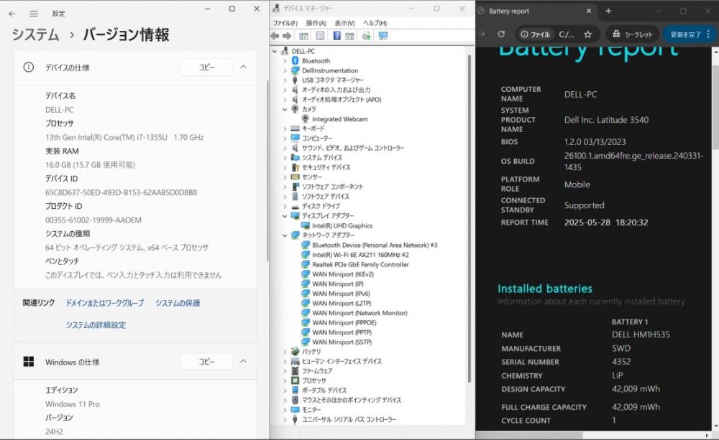Select DellInstrumentation tree item
Viewport: 719px width, 440px height.
pos(330,70)
